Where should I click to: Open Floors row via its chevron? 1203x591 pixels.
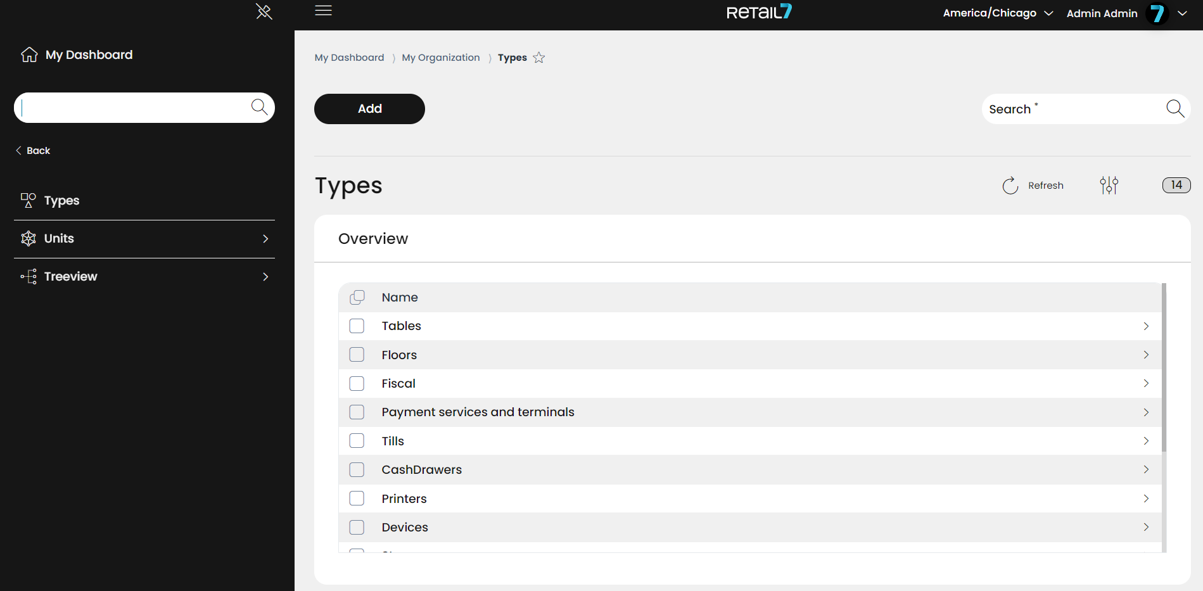coord(1146,355)
